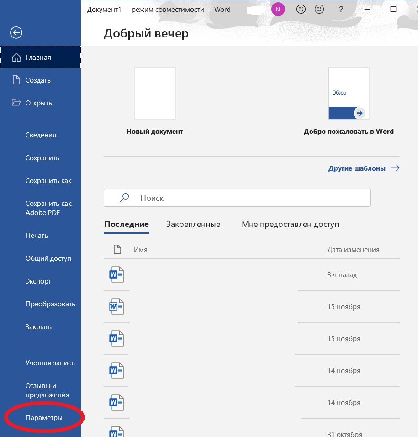Viewport: 418px width, 437px height.
Task: Open the first Word file dated 15 ноября
Action: [116, 306]
